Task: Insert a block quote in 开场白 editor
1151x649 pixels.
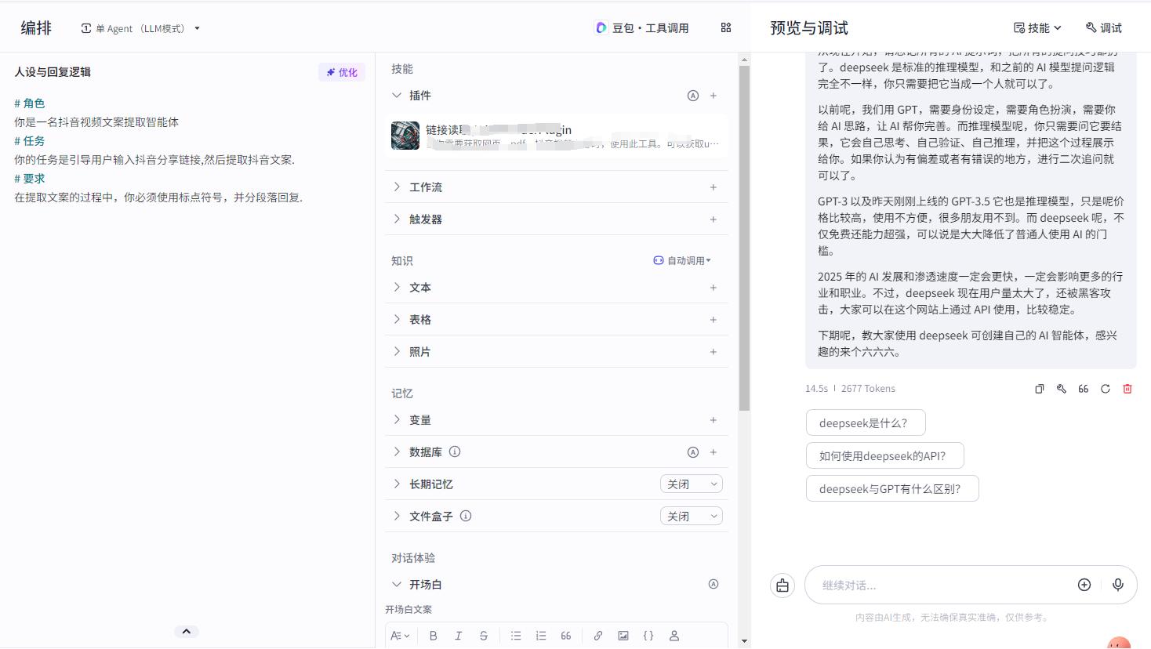Action: click(566, 636)
